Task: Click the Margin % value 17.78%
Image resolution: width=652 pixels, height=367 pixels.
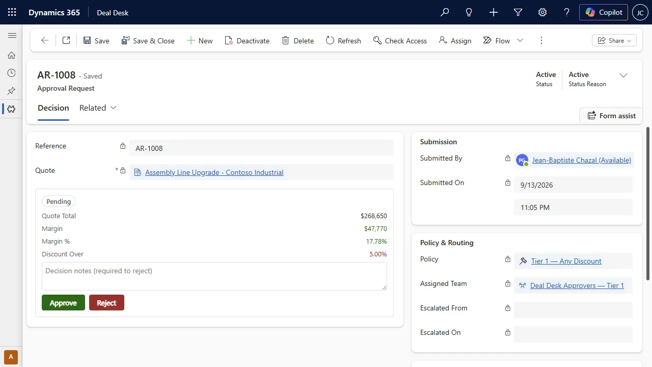Action: 376,242
